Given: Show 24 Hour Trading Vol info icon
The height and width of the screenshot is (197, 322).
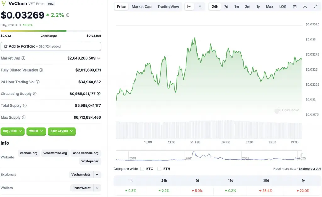Looking at the screenshot, I should point(38,82).
